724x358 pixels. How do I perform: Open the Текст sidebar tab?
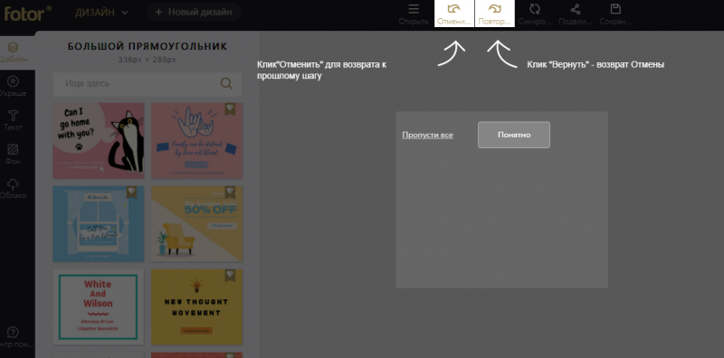click(x=14, y=120)
